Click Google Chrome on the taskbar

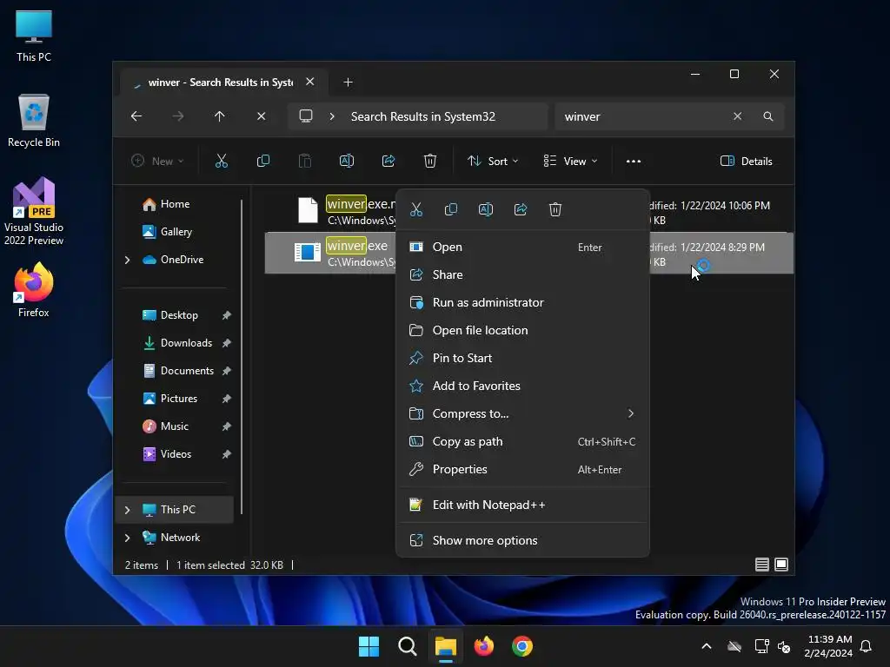tap(522, 646)
